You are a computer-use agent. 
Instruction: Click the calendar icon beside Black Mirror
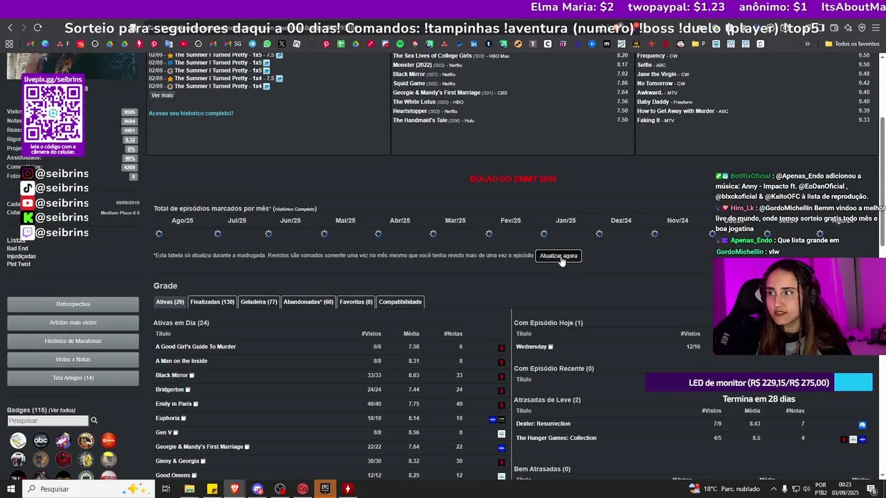192,376
